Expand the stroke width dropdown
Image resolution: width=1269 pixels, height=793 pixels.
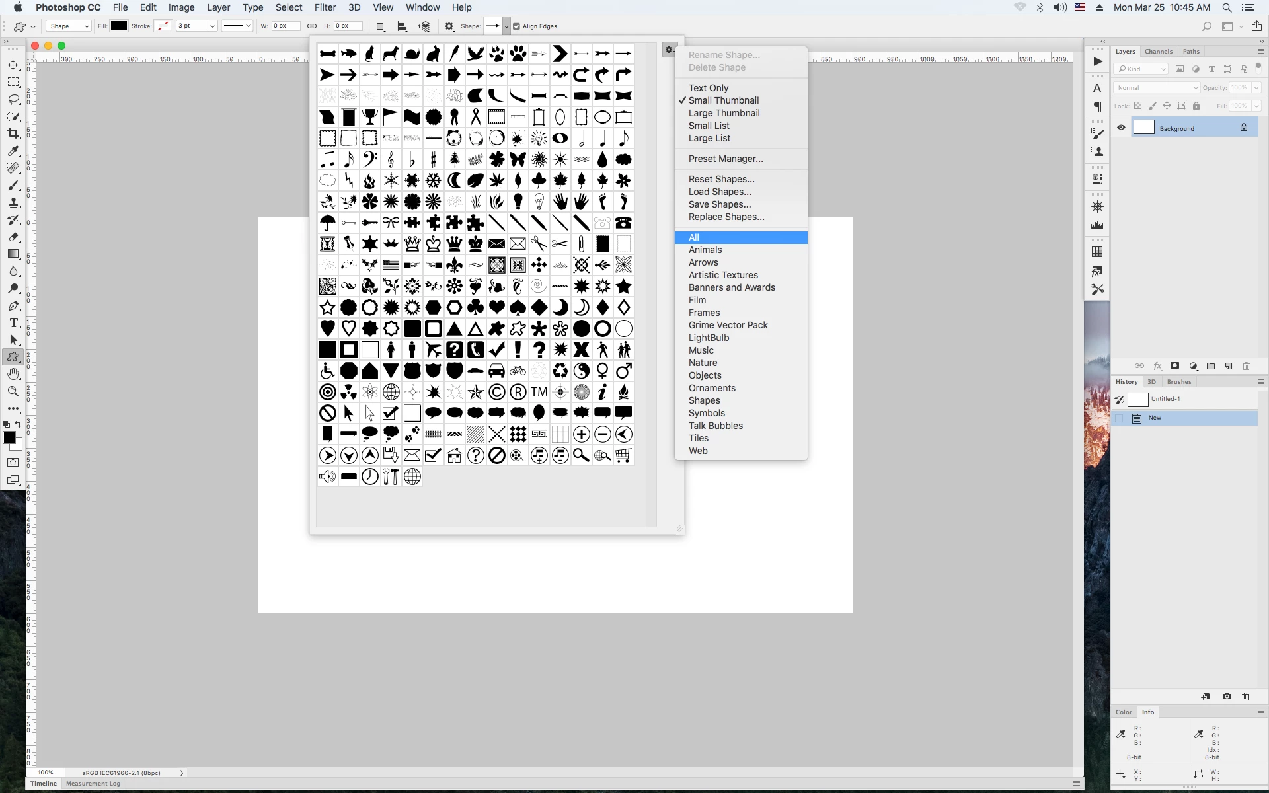click(212, 26)
